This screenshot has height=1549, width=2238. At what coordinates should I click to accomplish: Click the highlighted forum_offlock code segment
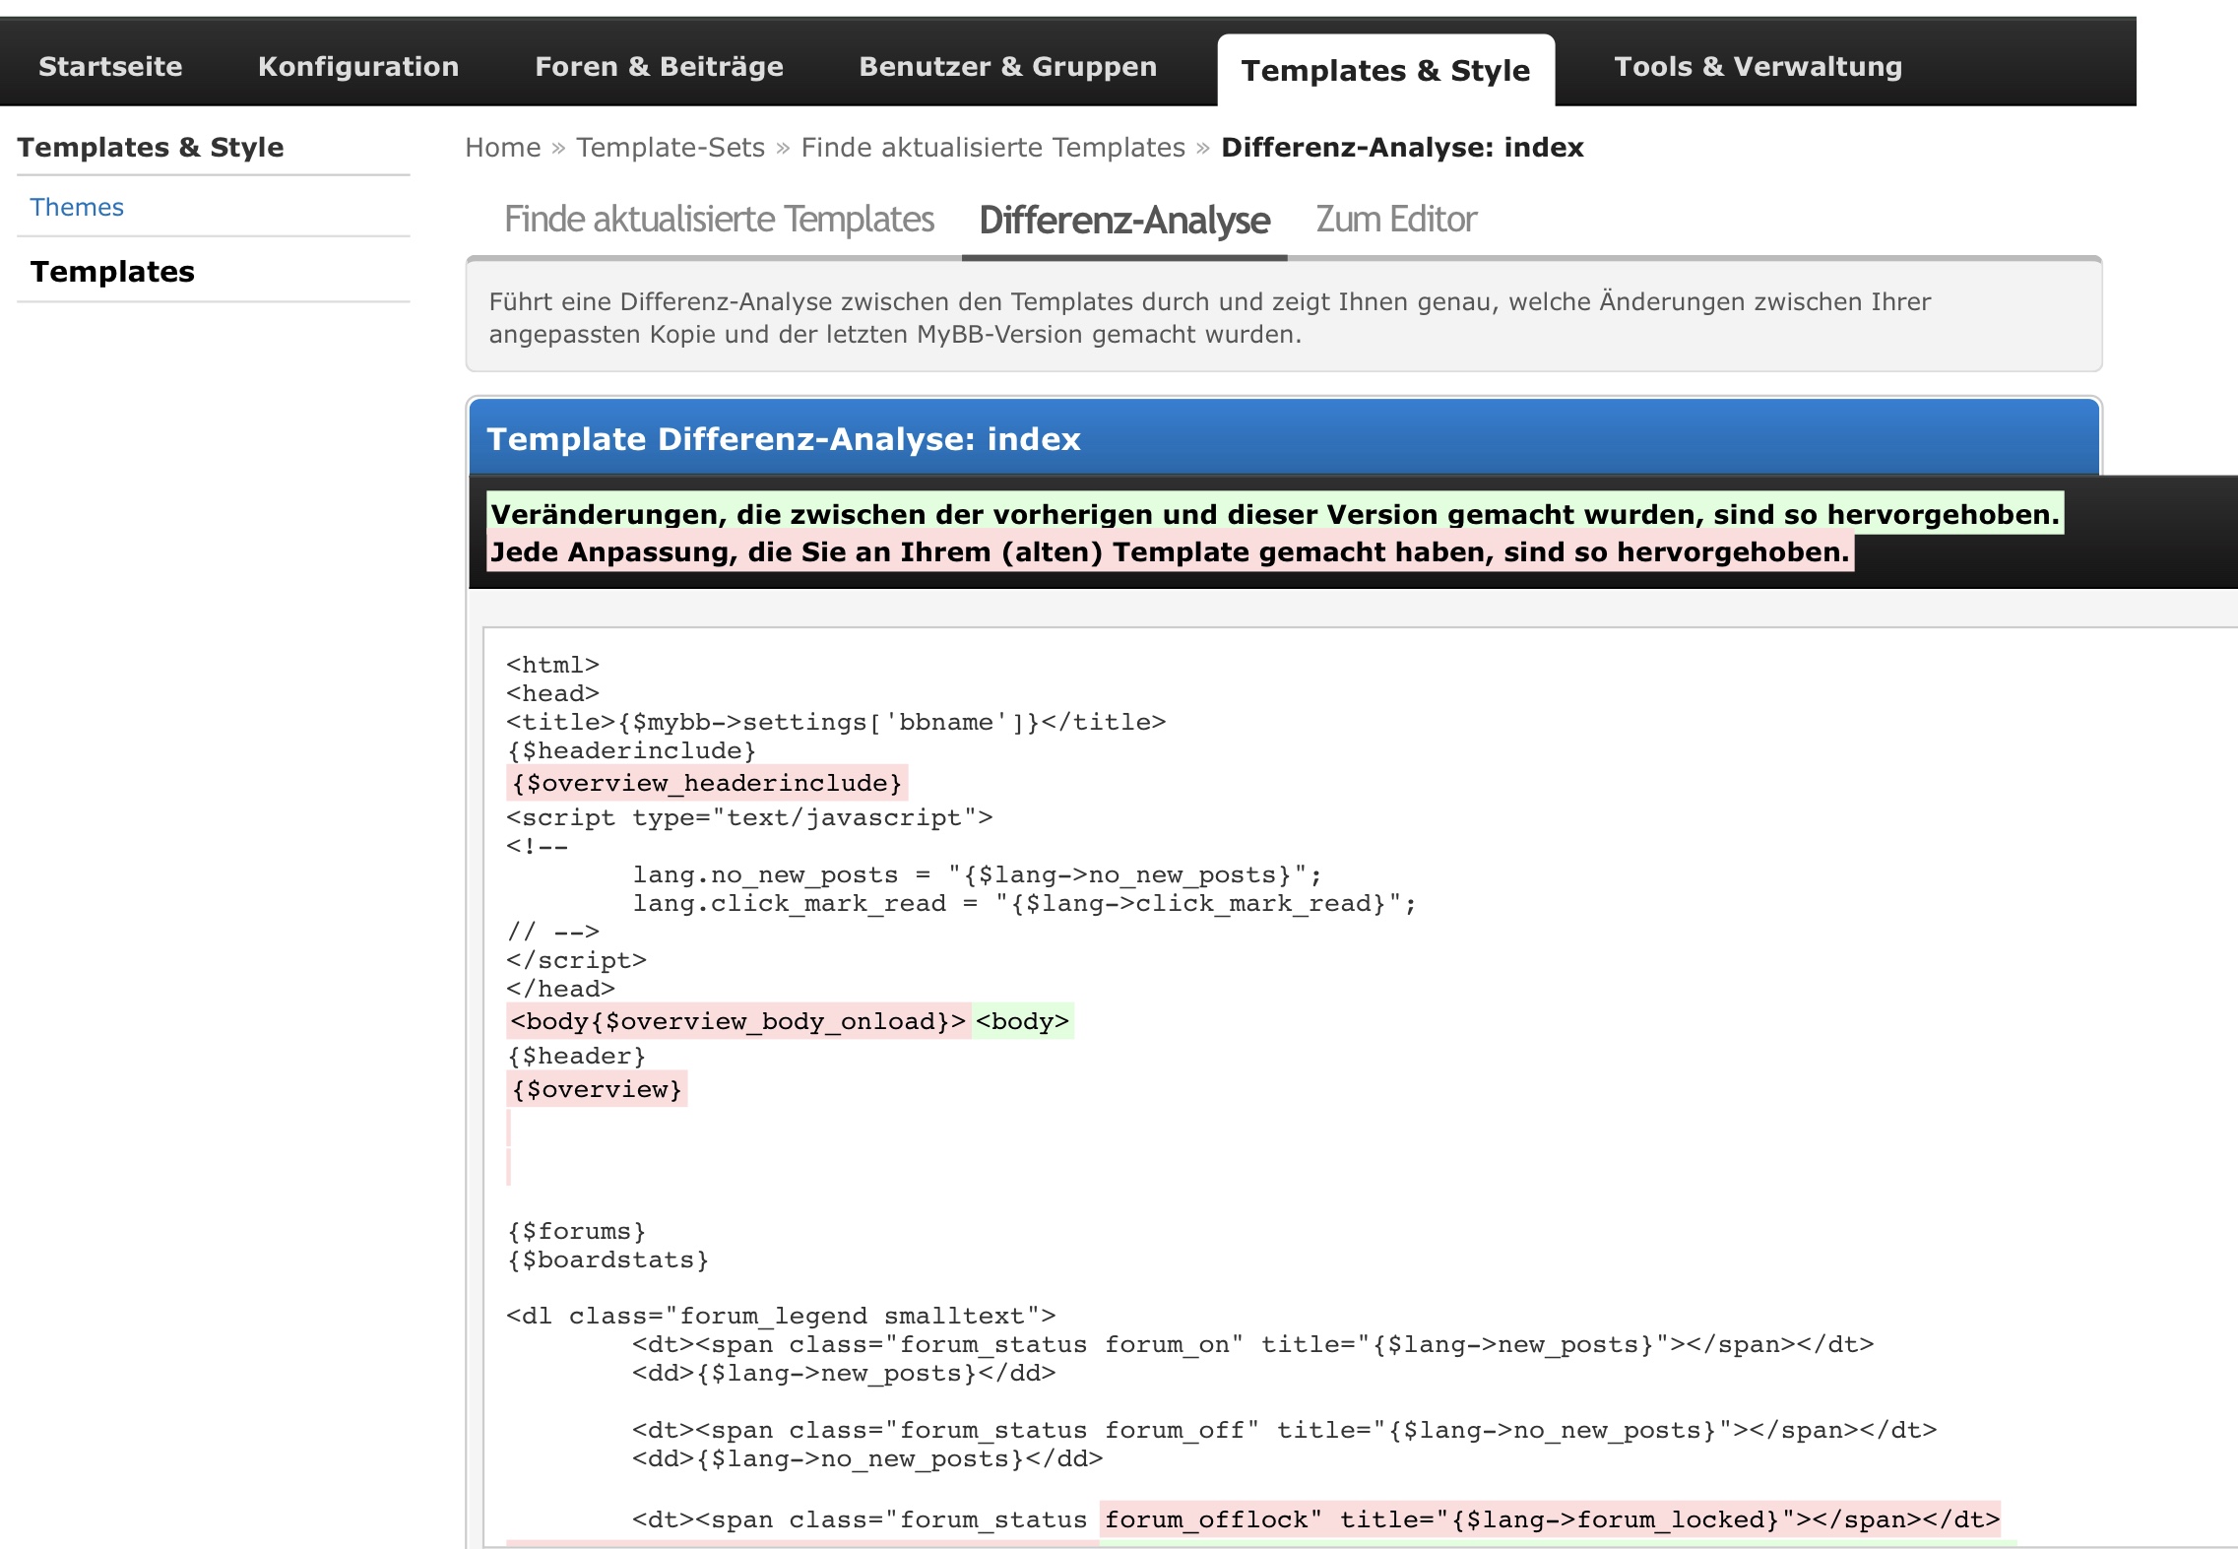1551,1519
